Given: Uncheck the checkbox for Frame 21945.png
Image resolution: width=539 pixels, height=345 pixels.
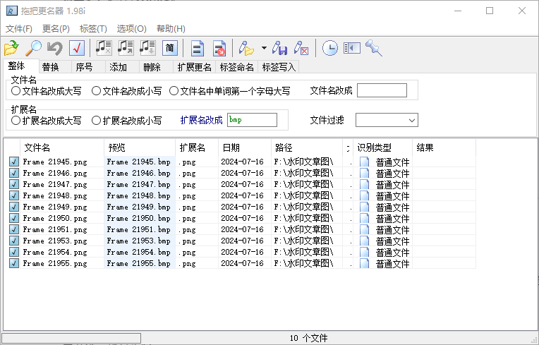Looking at the screenshot, I should coord(13,162).
